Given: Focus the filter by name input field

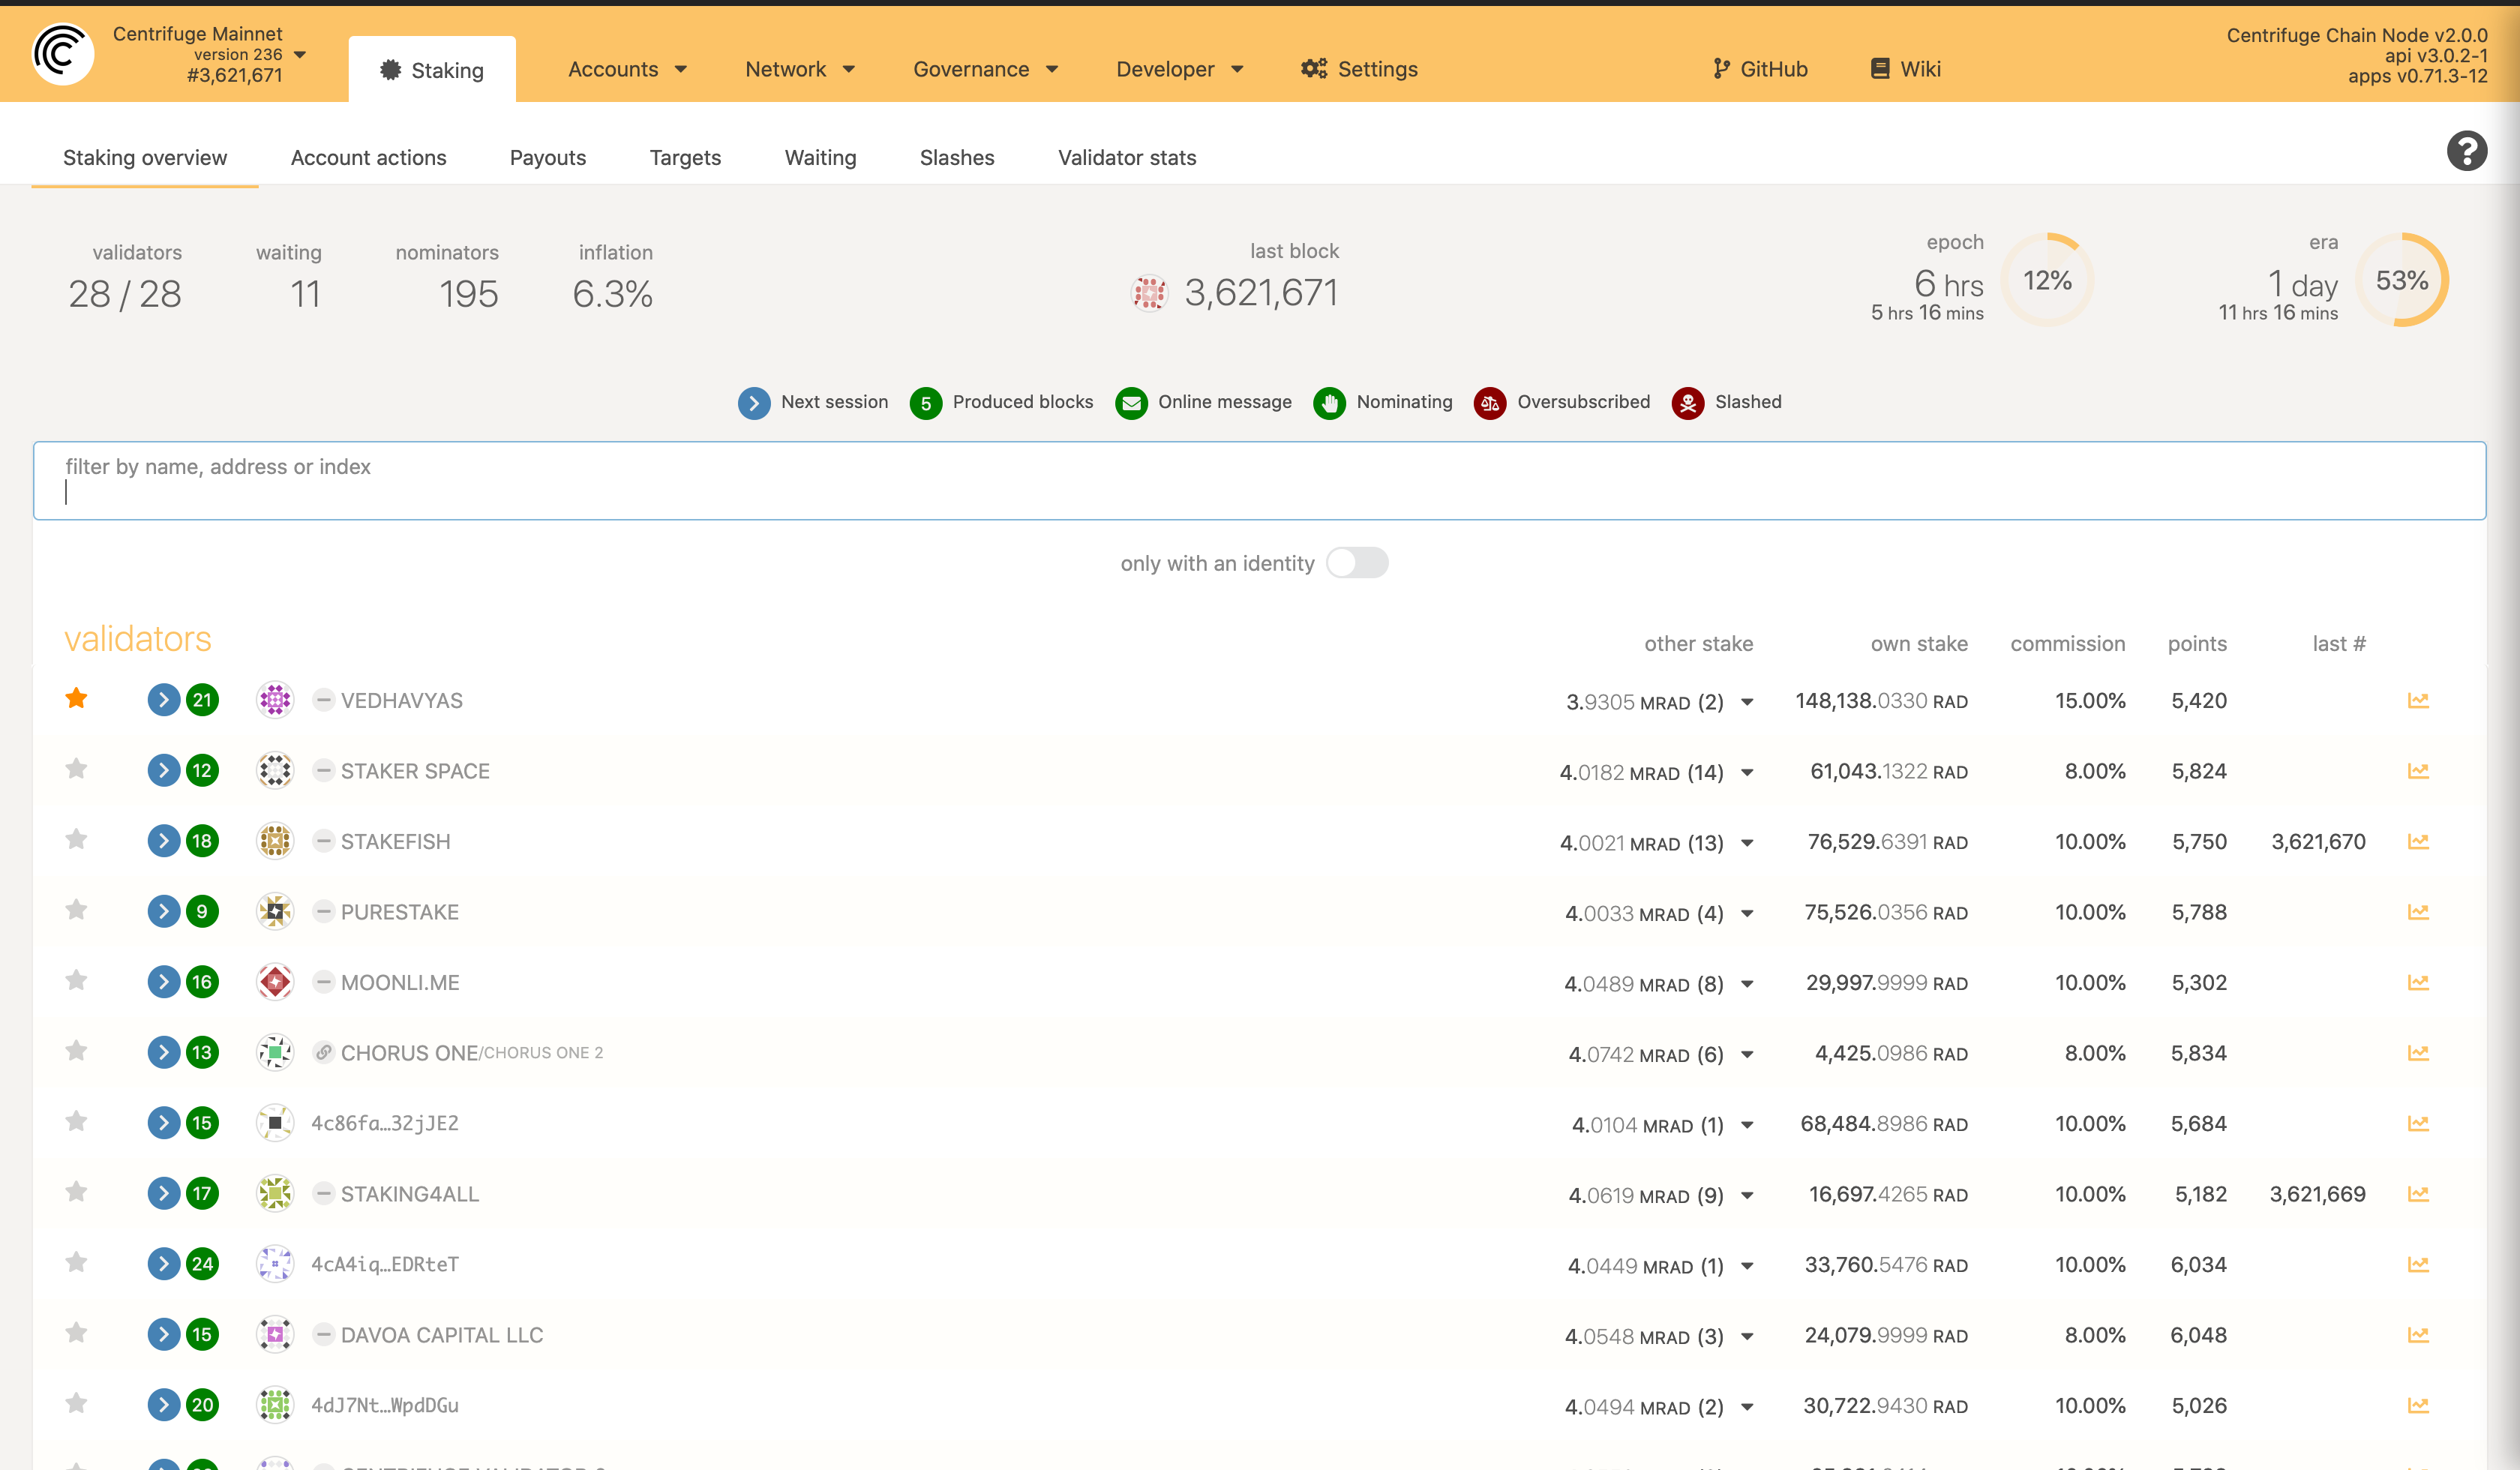Looking at the screenshot, I should pyautogui.click(x=1259, y=481).
